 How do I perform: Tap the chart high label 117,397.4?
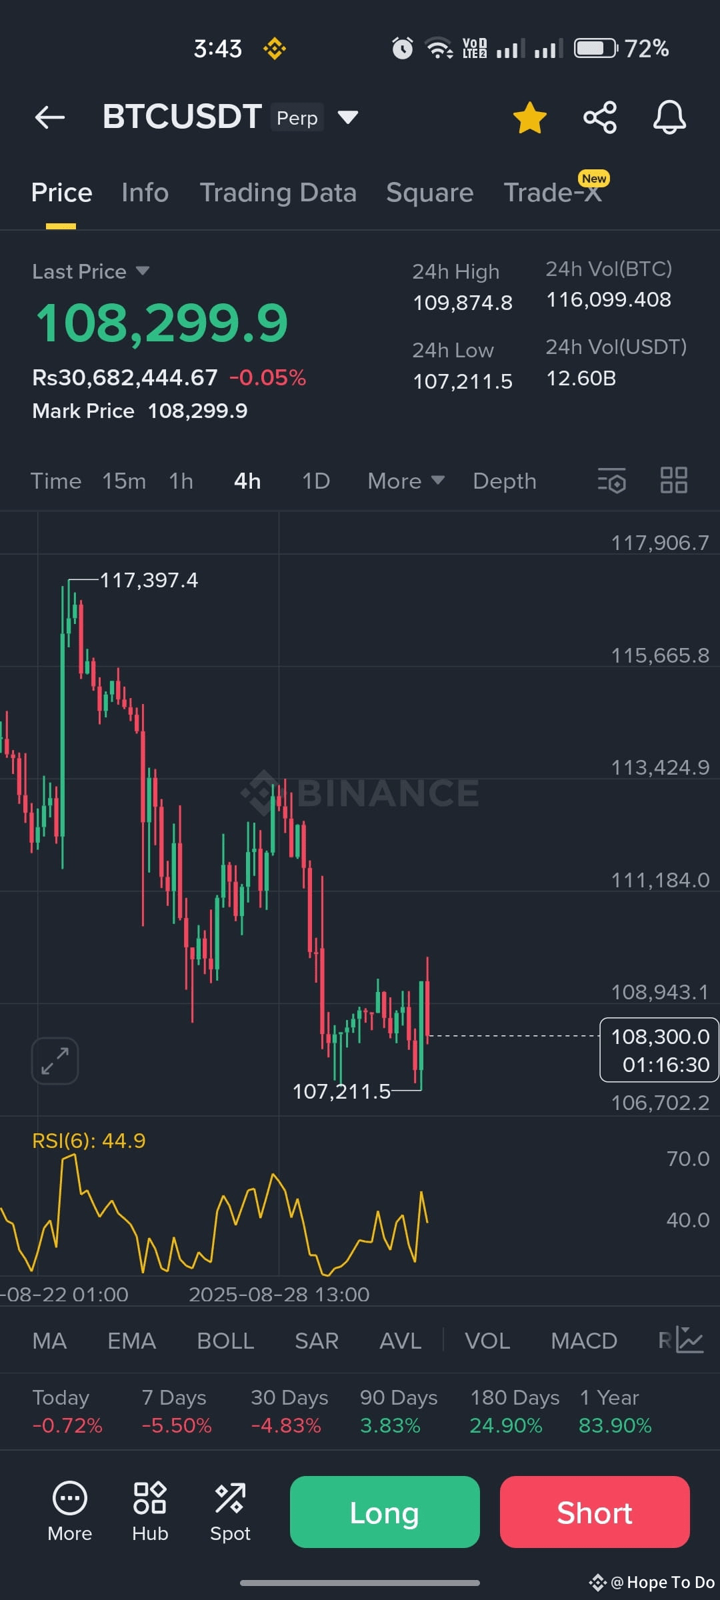coord(149,580)
